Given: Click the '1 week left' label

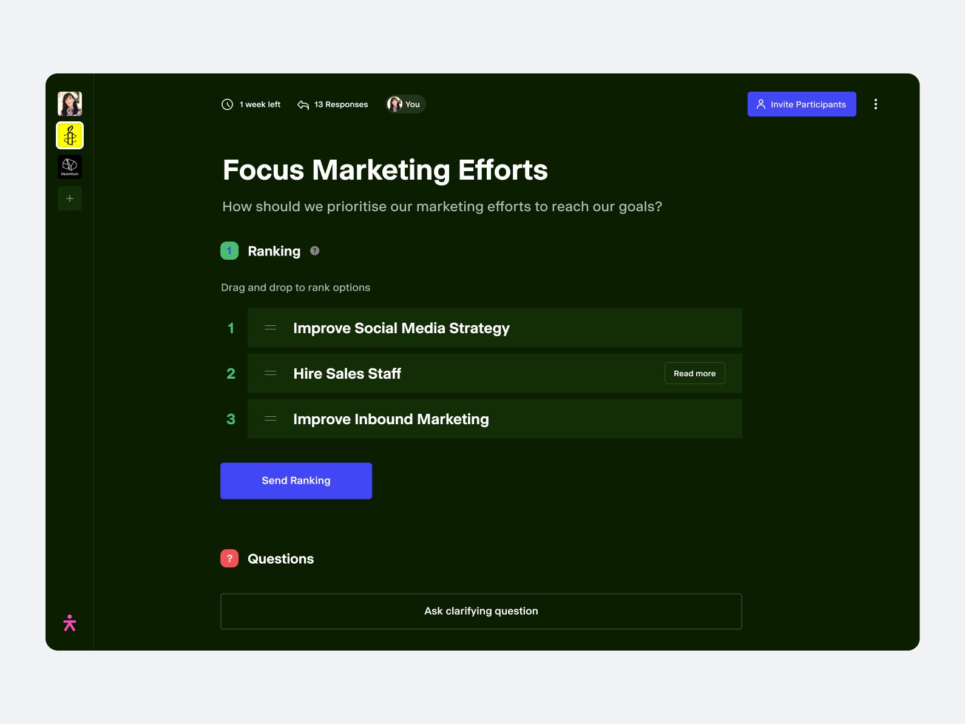Looking at the screenshot, I should point(260,104).
